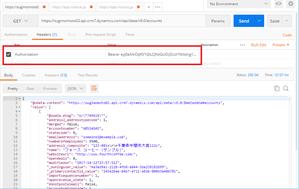Open the response Headers (13) tab
The height and width of the screenshot is (189, 299).
click(x=56, y=75)
